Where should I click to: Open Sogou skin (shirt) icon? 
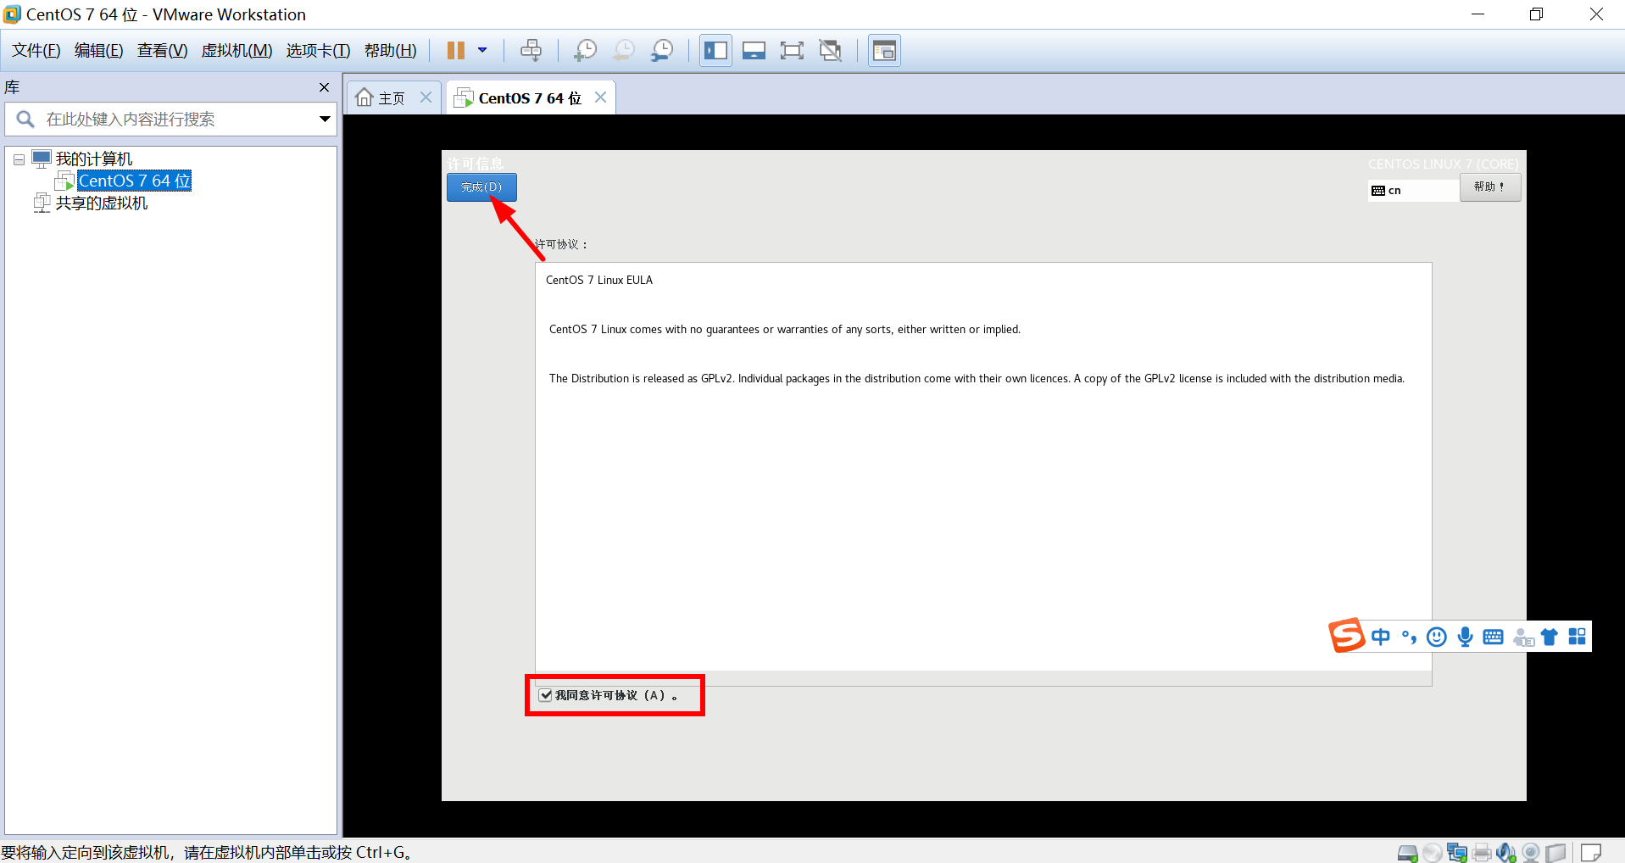[1550, 637]
